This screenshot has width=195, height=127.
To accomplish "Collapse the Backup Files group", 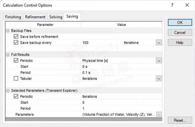I will [8, 31].
